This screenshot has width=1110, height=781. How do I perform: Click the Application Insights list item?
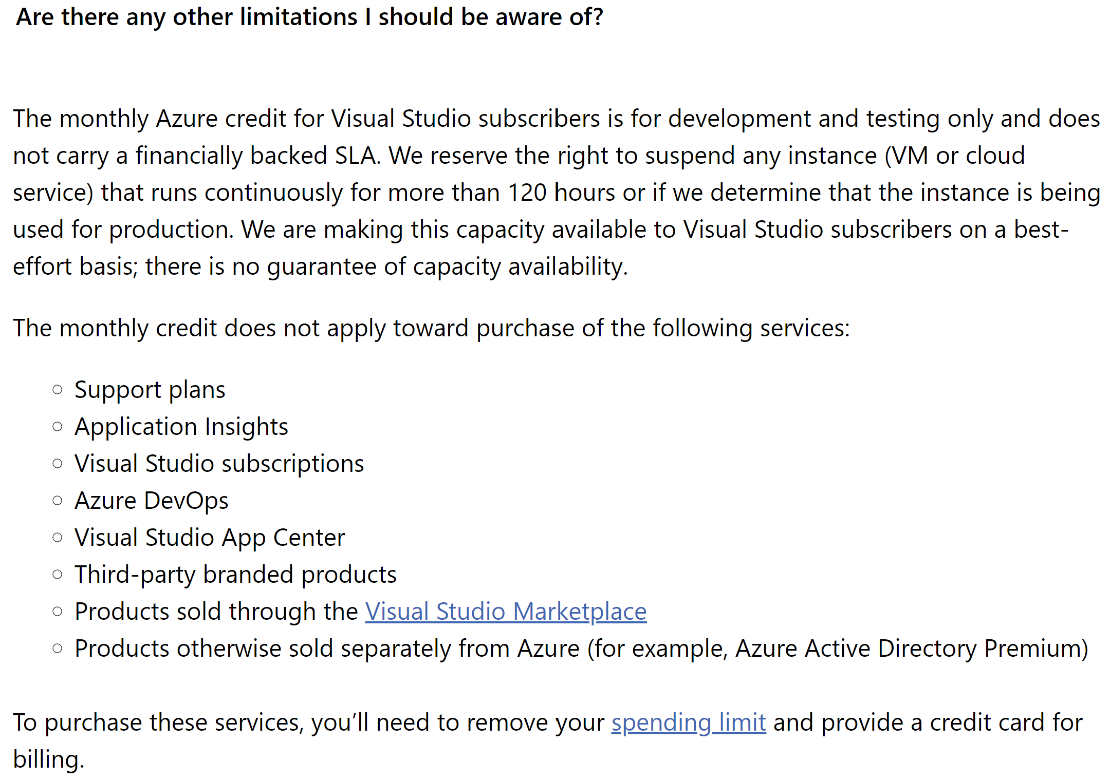pyautogui.click(x=181, y=427)
